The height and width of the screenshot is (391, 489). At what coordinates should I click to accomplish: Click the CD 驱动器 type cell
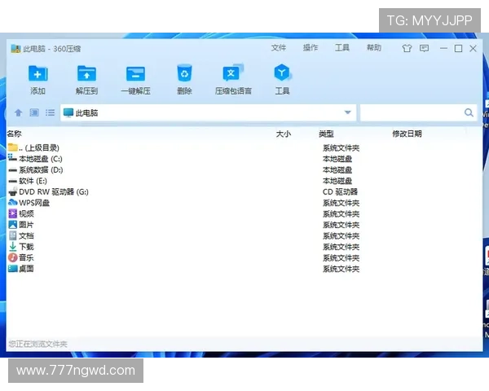click(340, 191)
